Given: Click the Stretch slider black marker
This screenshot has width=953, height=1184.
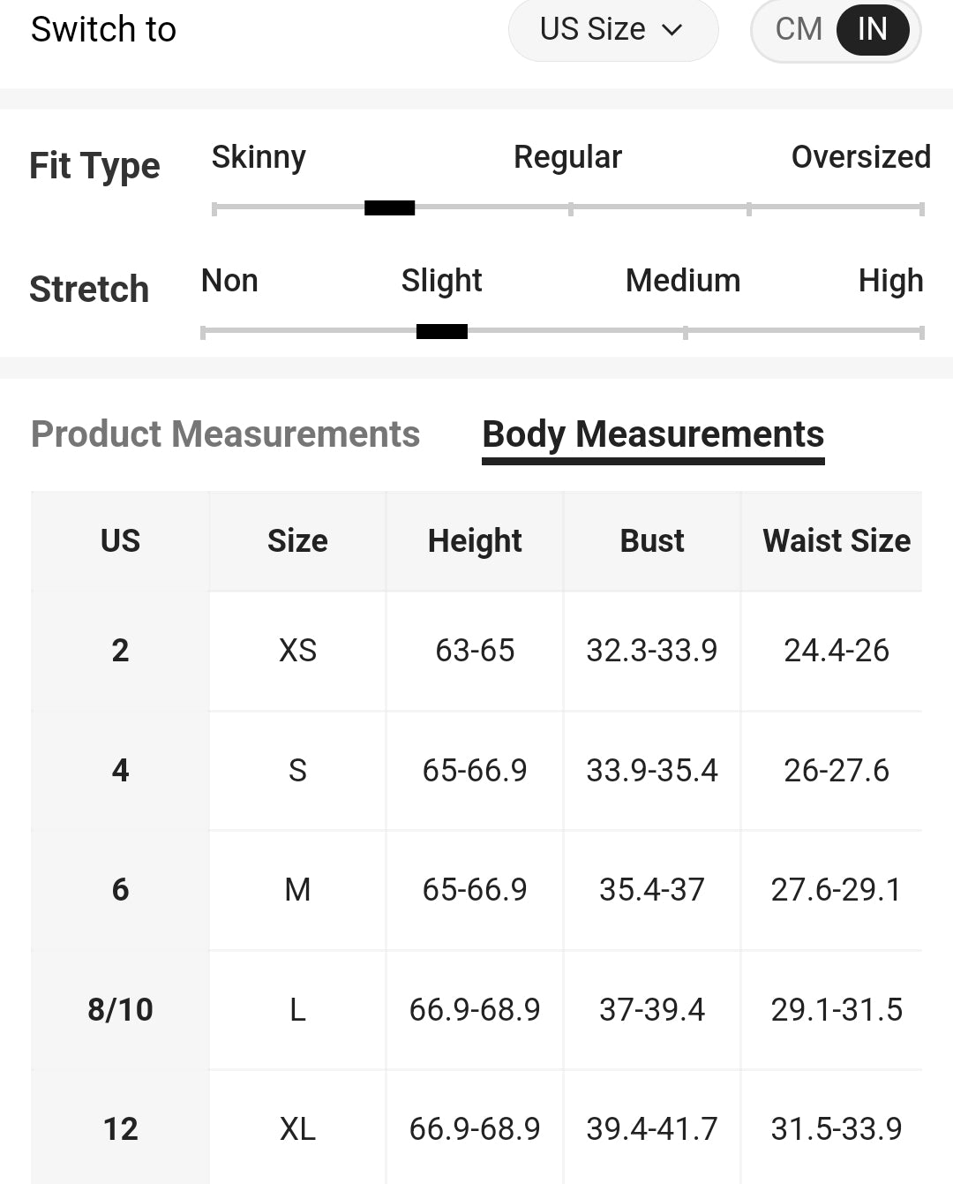Looking at the screenshot, I should coord(442,331).
